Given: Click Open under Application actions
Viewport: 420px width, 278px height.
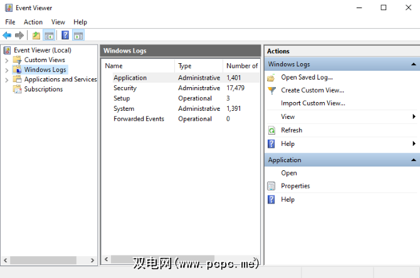Looking at the screenshot, I should (x=289, y=173).
